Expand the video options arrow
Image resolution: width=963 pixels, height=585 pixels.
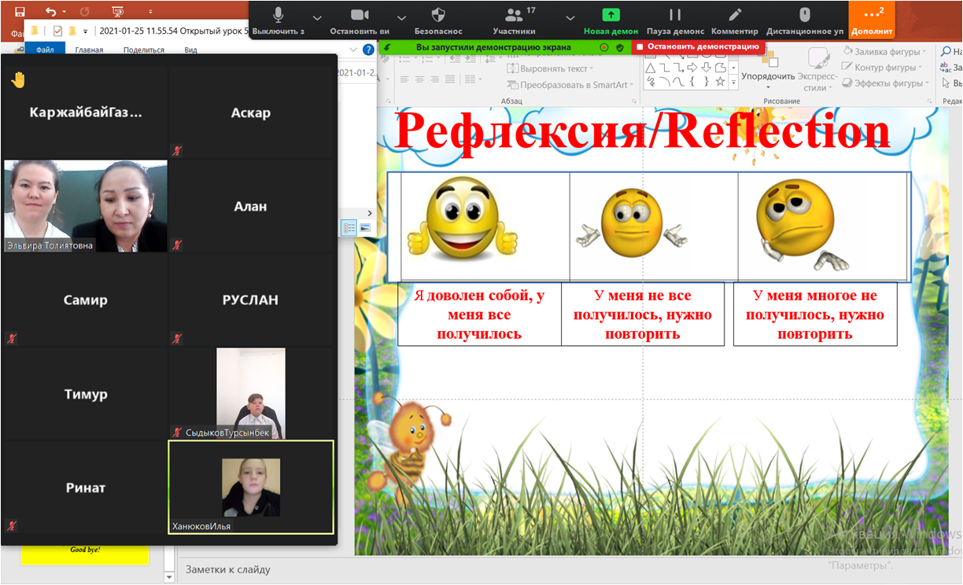pos(401,17)
